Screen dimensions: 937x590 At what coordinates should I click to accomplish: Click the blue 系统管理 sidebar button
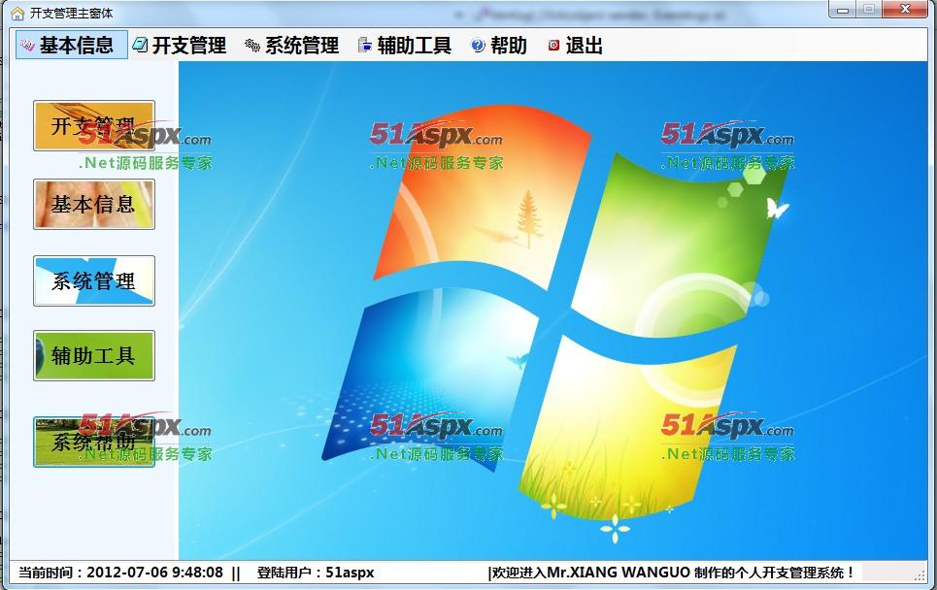tap(94, 280)
